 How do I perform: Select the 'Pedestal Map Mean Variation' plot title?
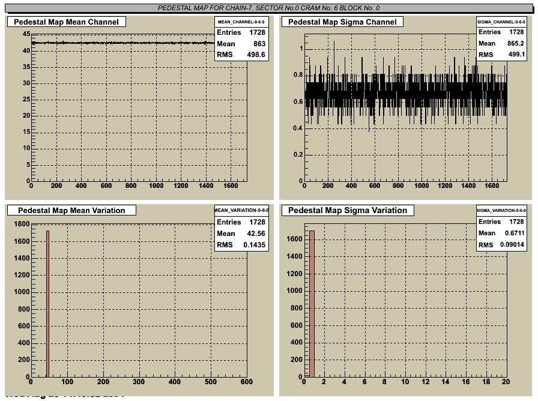tap(71, 210)
